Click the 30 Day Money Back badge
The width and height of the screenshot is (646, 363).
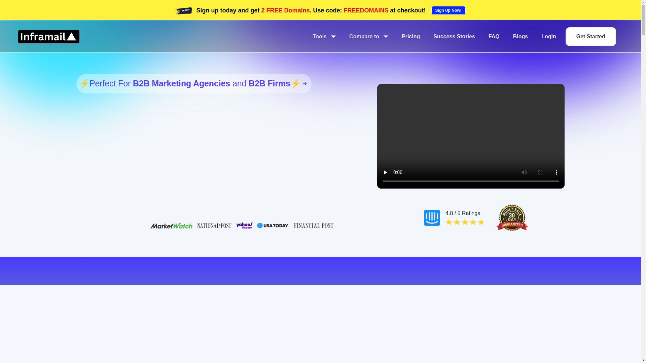[512, 218]
